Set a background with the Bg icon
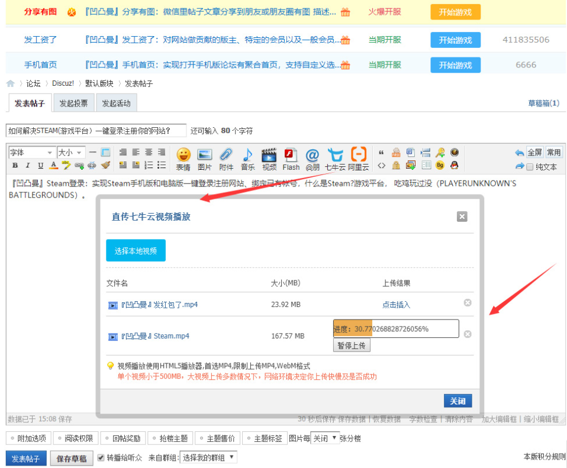 pos(440,166)
